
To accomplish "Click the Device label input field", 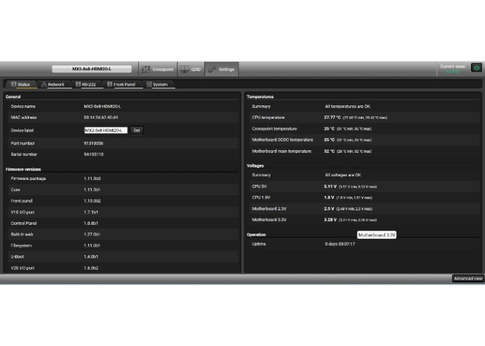I will pos(106,131).
